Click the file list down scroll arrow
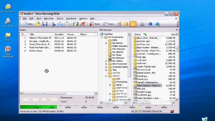Image resolution: width=215 pixels, height=121 pixels. [x=177, y=99]
